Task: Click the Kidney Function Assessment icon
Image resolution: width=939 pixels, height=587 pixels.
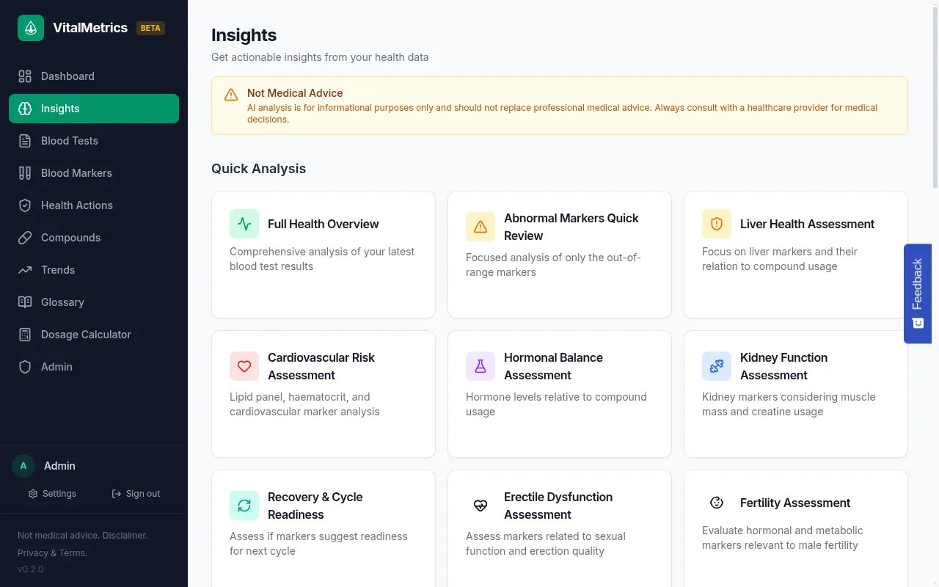Action: tap(717, 366)
